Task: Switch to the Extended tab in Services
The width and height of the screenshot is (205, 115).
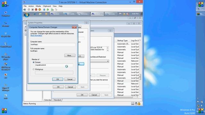Action: [48, 100]
